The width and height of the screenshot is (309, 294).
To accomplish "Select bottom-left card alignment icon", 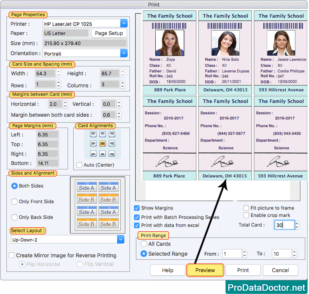I will click(93, 154).
